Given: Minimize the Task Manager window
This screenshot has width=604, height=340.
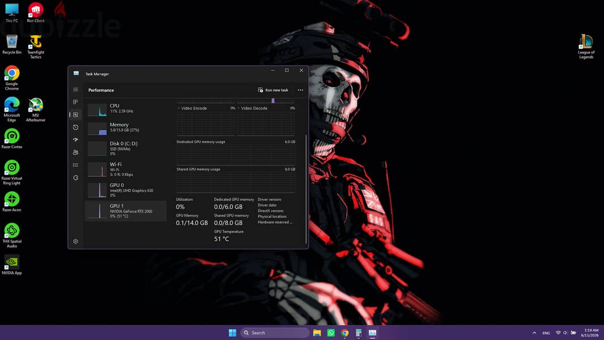Looking at the screenshot, I should (273, 70).
